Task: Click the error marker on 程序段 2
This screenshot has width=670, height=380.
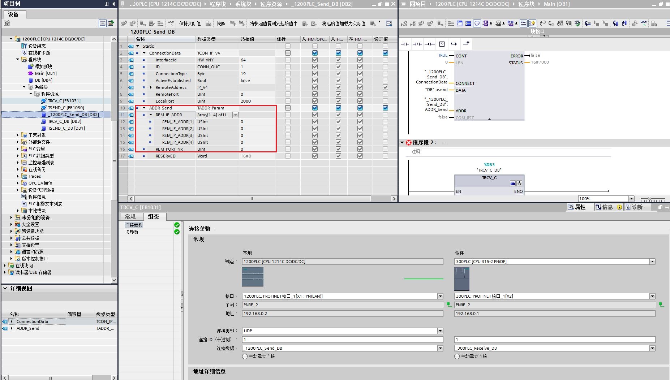Action: tap(409, 143)
